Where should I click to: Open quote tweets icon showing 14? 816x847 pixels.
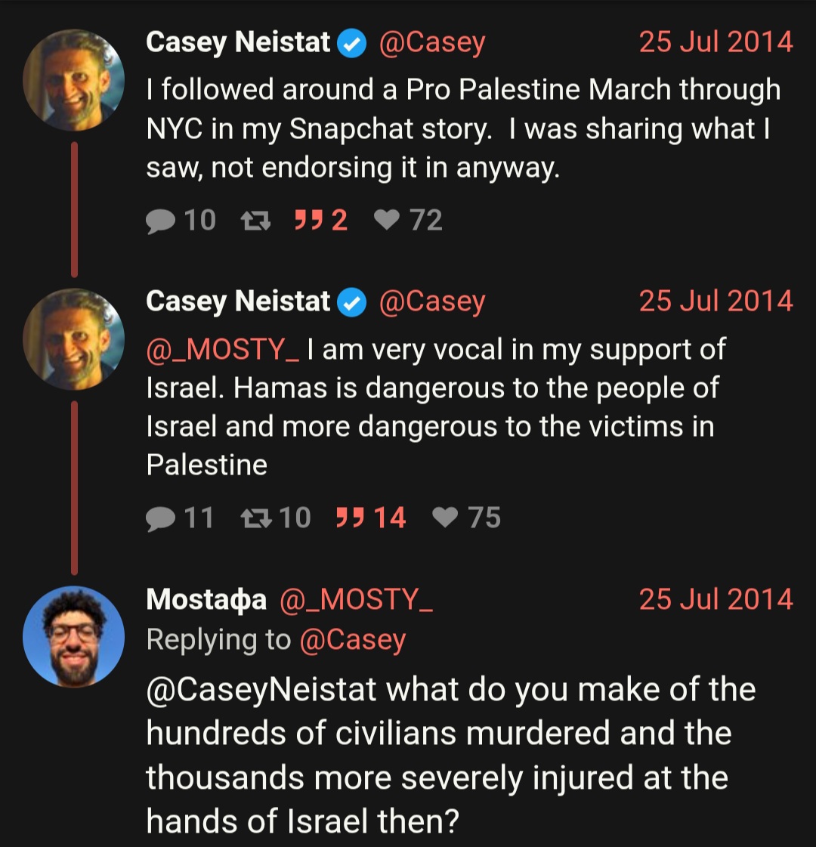(350, 517)
